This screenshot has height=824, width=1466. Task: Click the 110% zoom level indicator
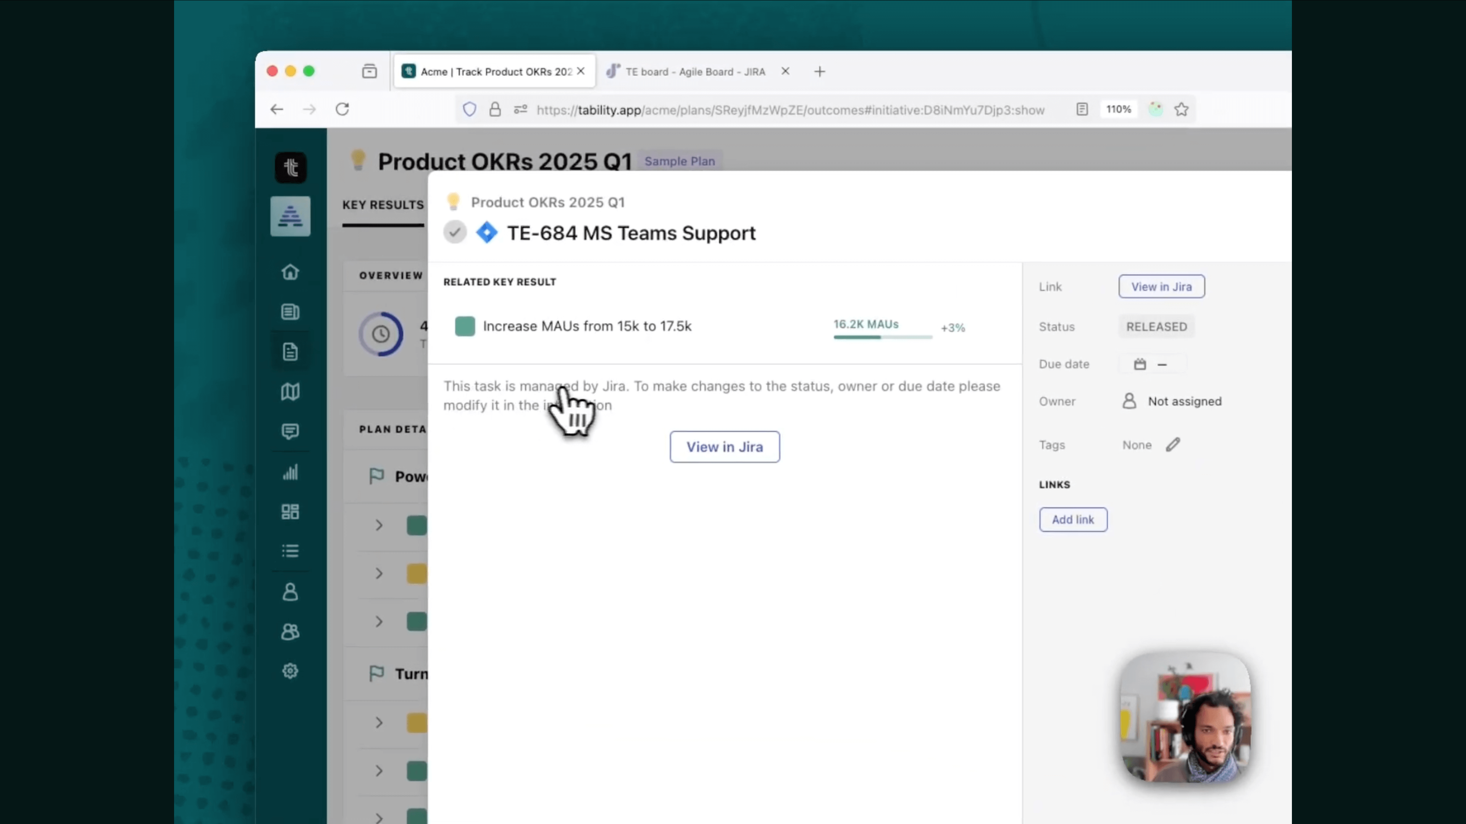pyautogui.click(x=1118, y=109)
